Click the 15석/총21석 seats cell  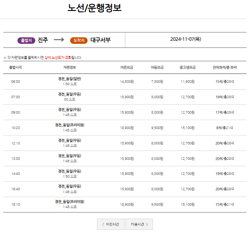pyautogui.click(x=225, y=204)
